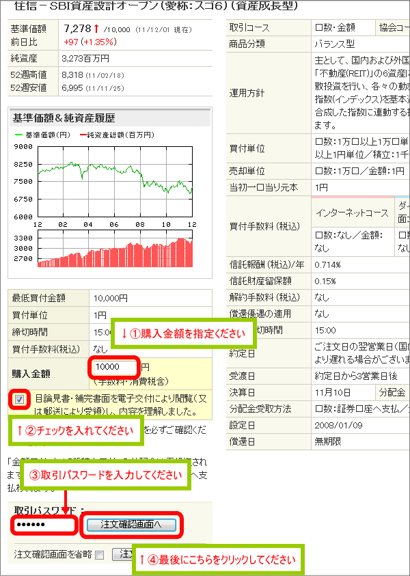Select the 純資産総額(百万円) red legend entry
This screenshot has height=576, width=410.
tap(117, 135)
